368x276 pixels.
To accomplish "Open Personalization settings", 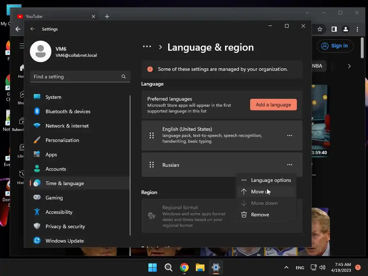I will tap(79, 140).
